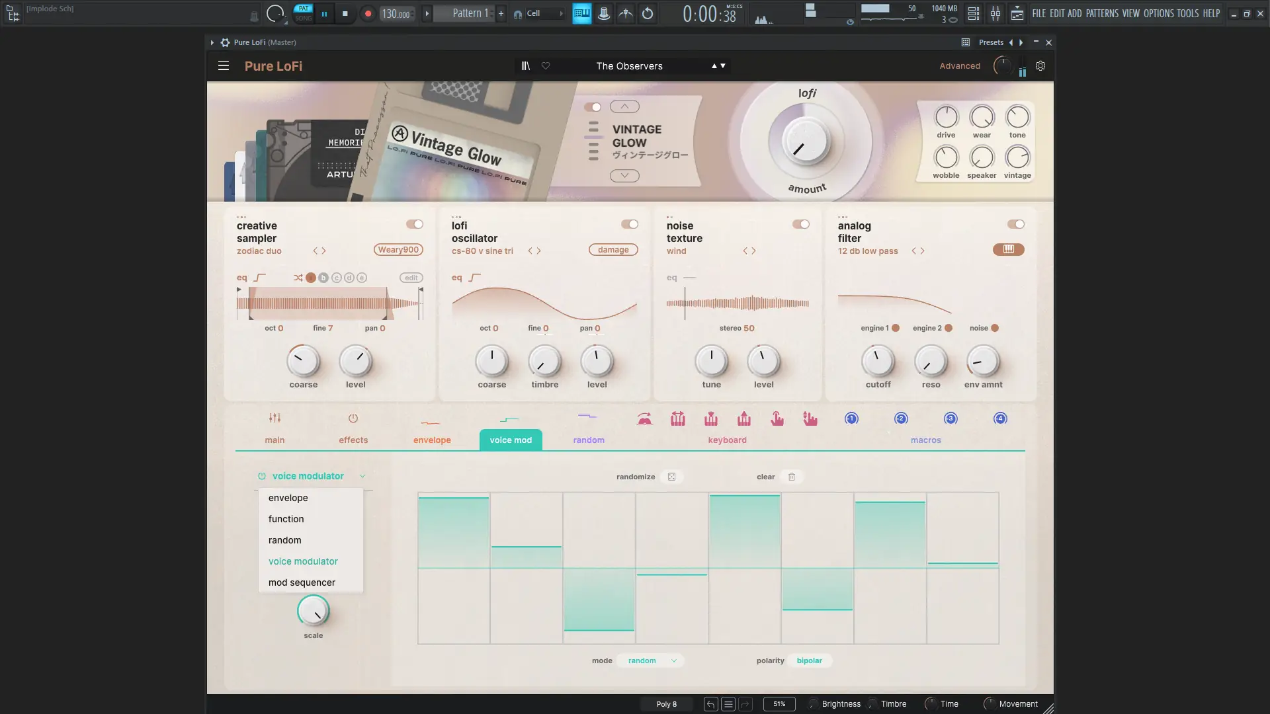Toggle the creative sampler on/off switch
This screenshot has width=1270, height=714.
[x=415, y=224]
